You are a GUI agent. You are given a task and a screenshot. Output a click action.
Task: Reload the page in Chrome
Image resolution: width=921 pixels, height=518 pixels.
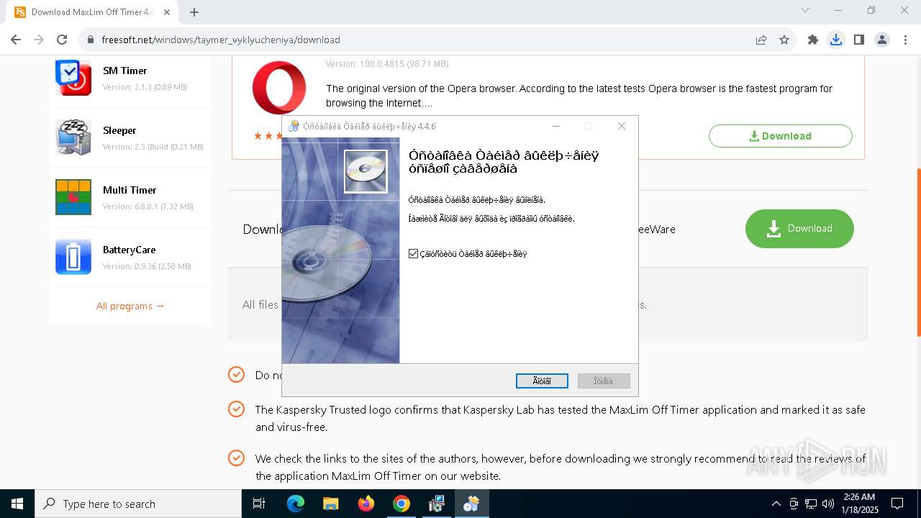[x=62, y=40]
